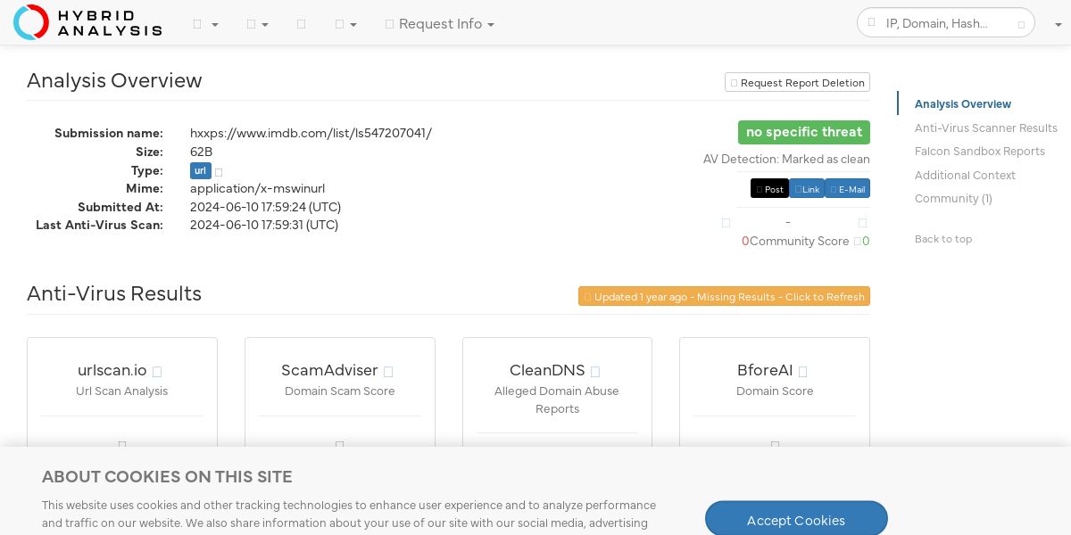The width and height of the screenshot is (1071, 535).
Task: Jump to Falcon Sandbox Reports in sidebar
Action: 979,152
